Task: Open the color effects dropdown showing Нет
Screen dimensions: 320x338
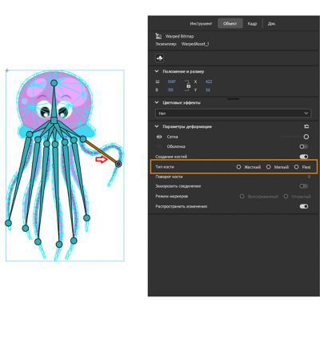Action: tap(233, 113)
